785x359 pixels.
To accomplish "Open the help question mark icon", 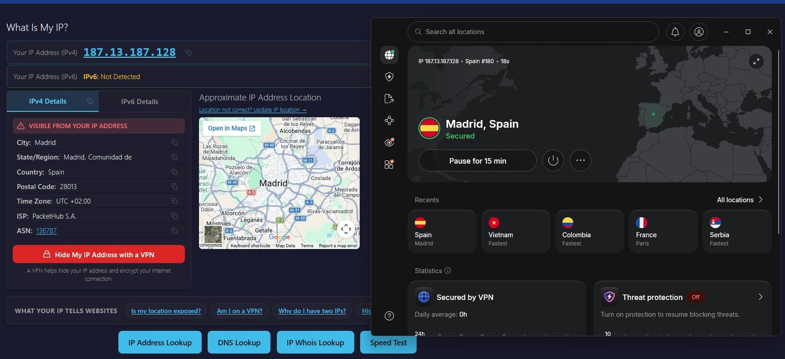I will pyautogui.click(x=389, y=316).
